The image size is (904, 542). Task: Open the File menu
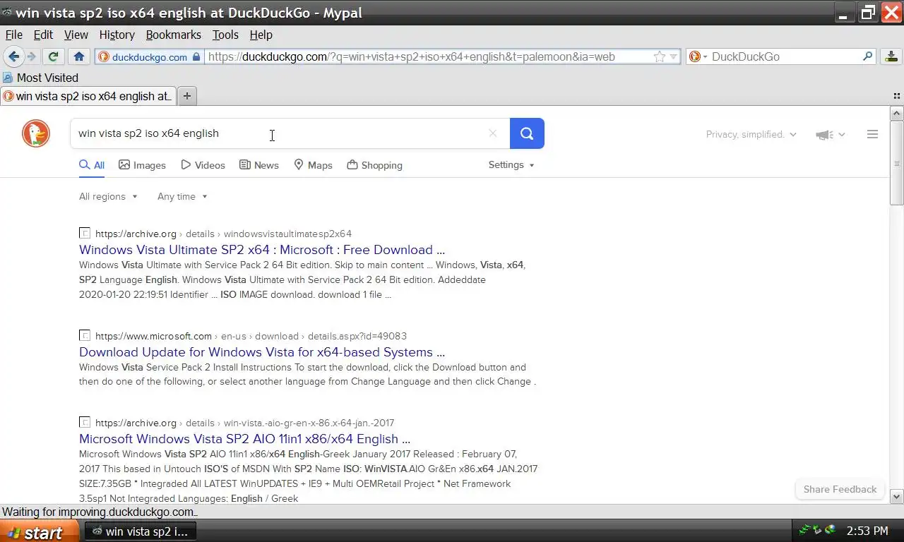14,35
